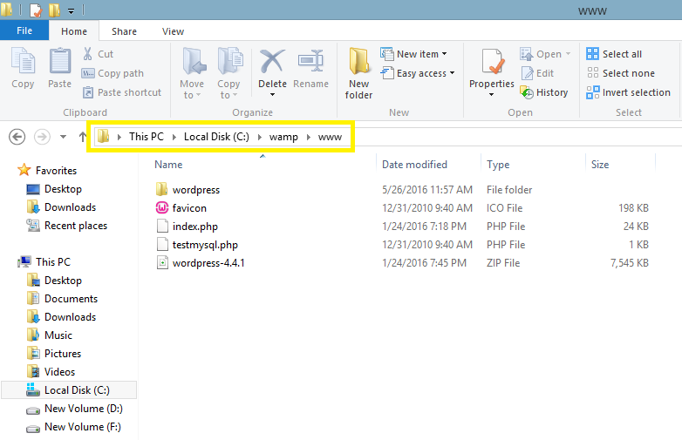Open Videos folder in sidebar

59,372
